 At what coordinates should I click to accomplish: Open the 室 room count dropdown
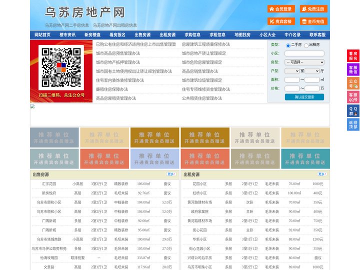pyautogui.click(x=292, y=71)
